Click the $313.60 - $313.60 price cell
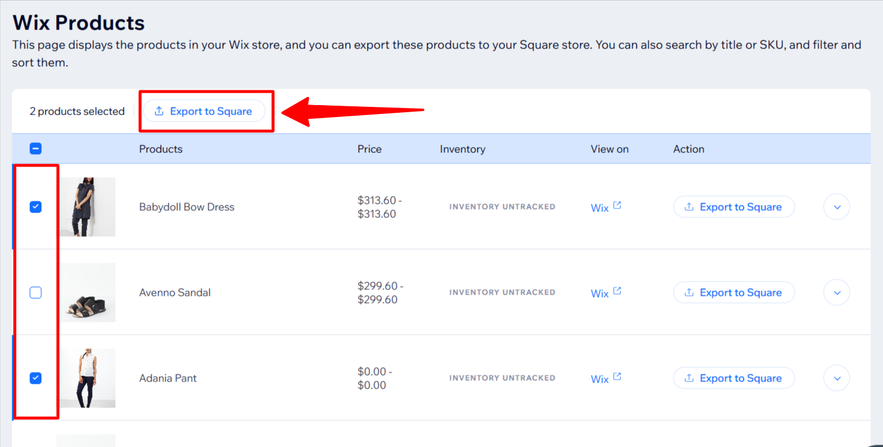The width and height of the screenshot is (883, 447). 379,207
